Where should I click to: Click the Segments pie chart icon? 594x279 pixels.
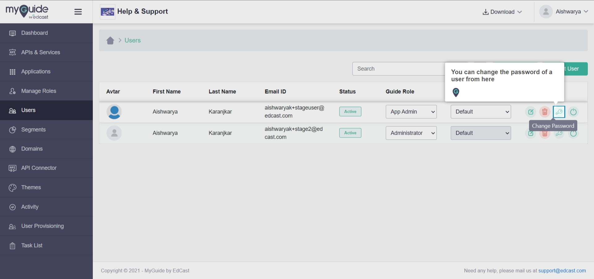click(x=12, y=130)
